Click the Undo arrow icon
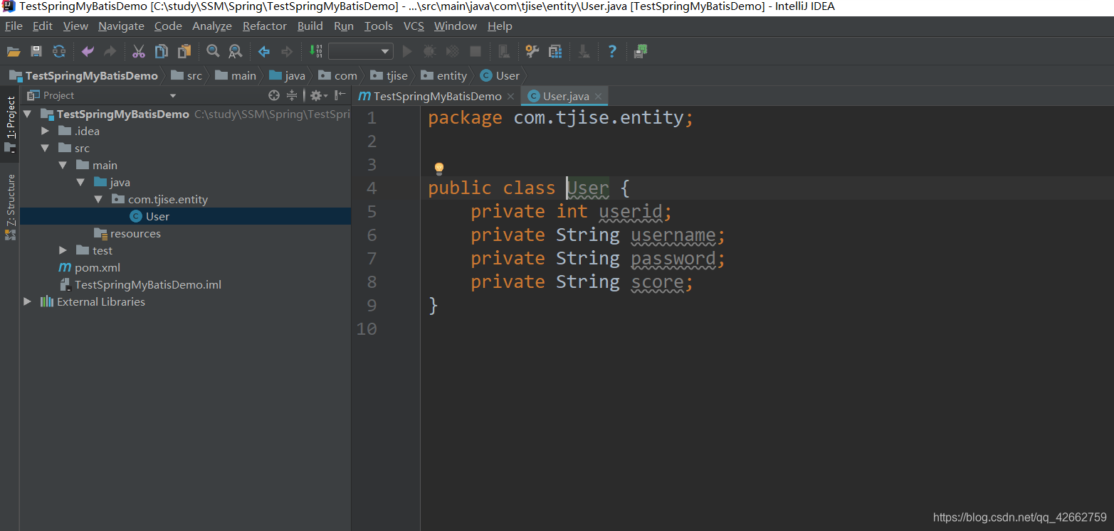1114x531 pixels. coord(88,51)
